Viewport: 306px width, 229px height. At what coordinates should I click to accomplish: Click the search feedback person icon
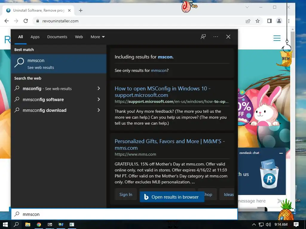(x=203, y=37)
